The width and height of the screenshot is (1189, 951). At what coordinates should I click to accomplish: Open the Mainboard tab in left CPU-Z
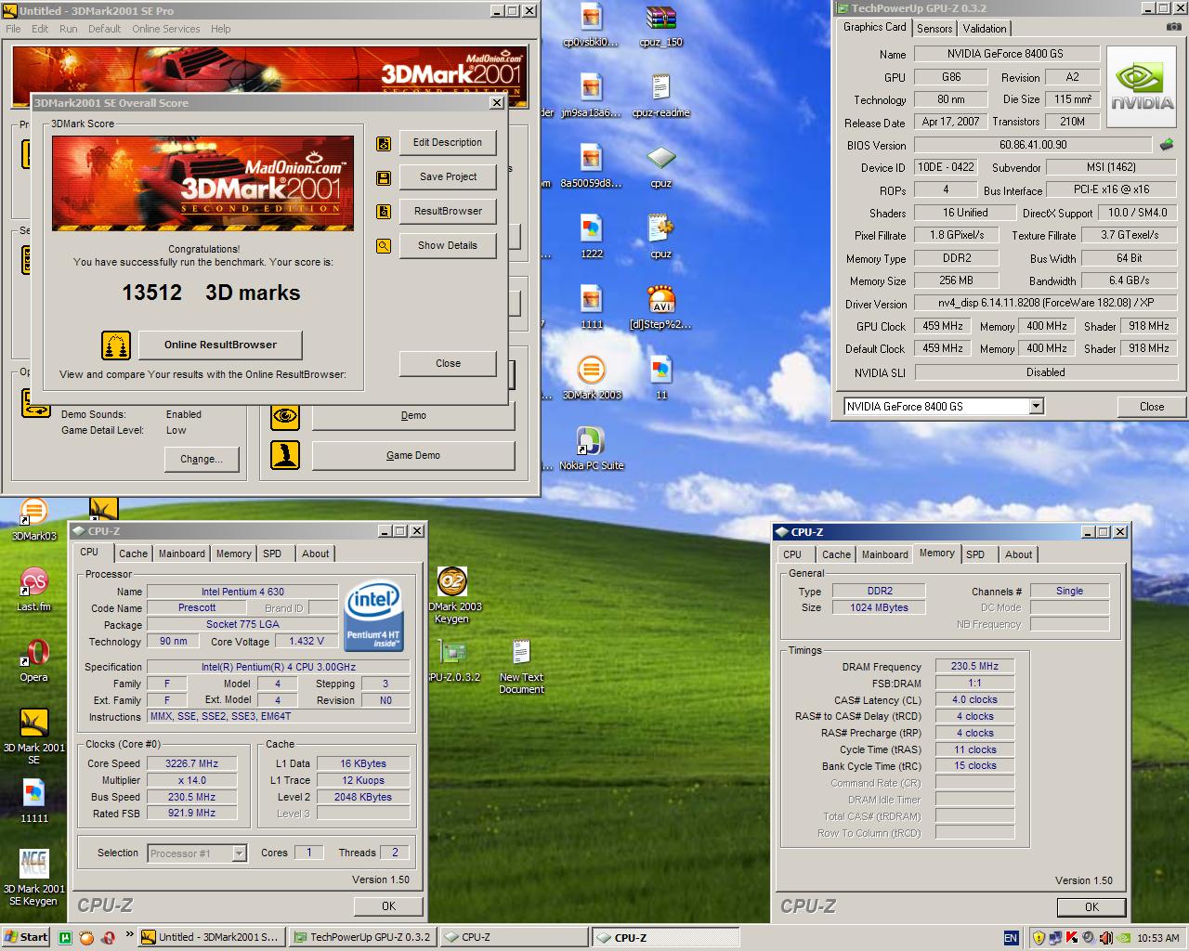[181, 554]
